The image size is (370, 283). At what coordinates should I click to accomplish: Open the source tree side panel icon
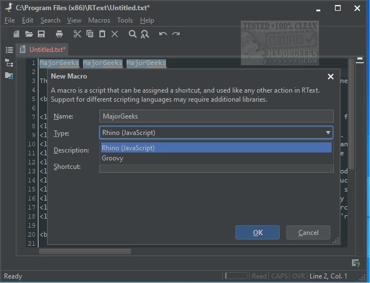click(x=9, y=63)
